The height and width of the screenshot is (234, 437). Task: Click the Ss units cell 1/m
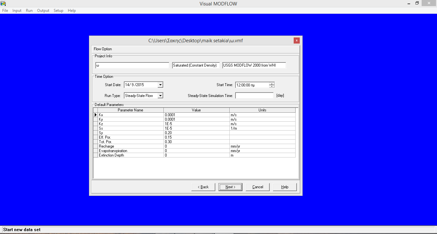tap(262, 128)
